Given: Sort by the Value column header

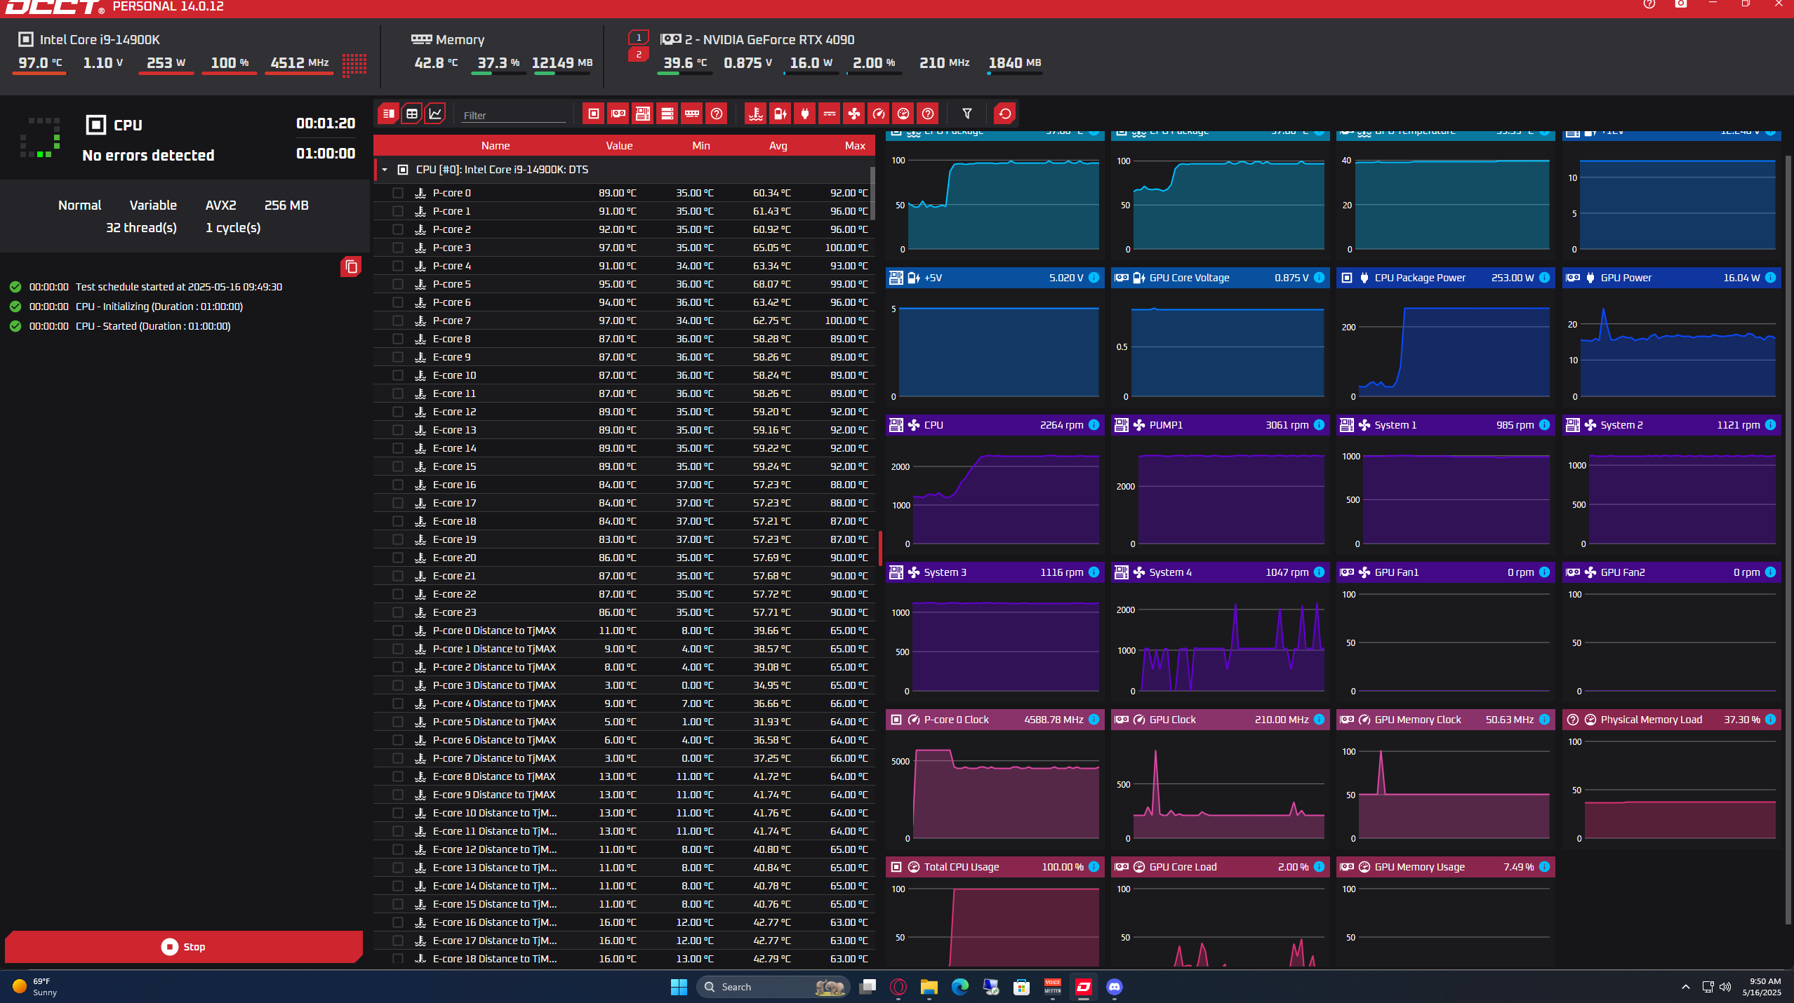Looking at the screenshot, I should point(619,146).
